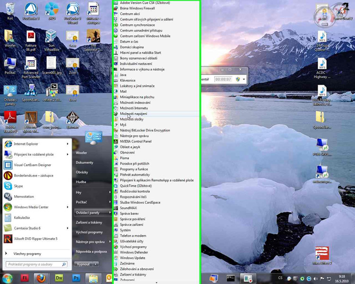Choose NVIDIA Control Panel entry
Viewport: 355px width, 284px height.
tap(135, 142)
